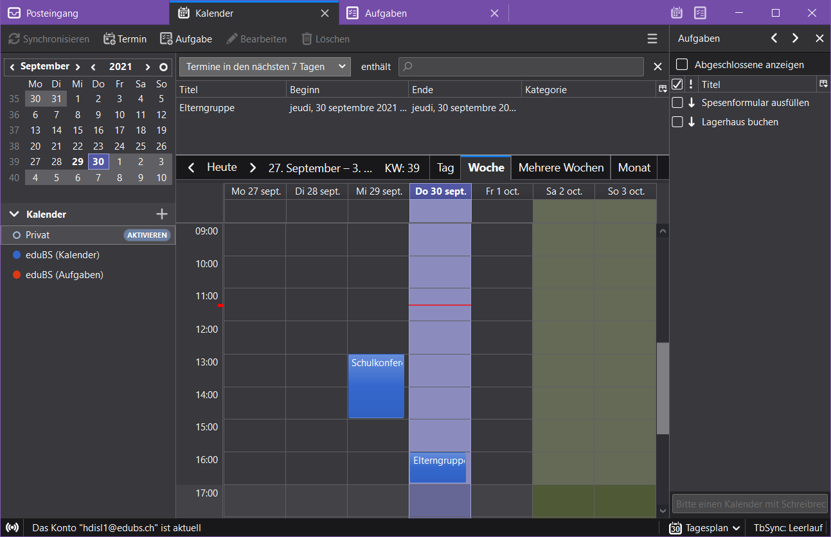
Task: Mark Lagerhaus buchen task as done
Action: tap(677, 122)
